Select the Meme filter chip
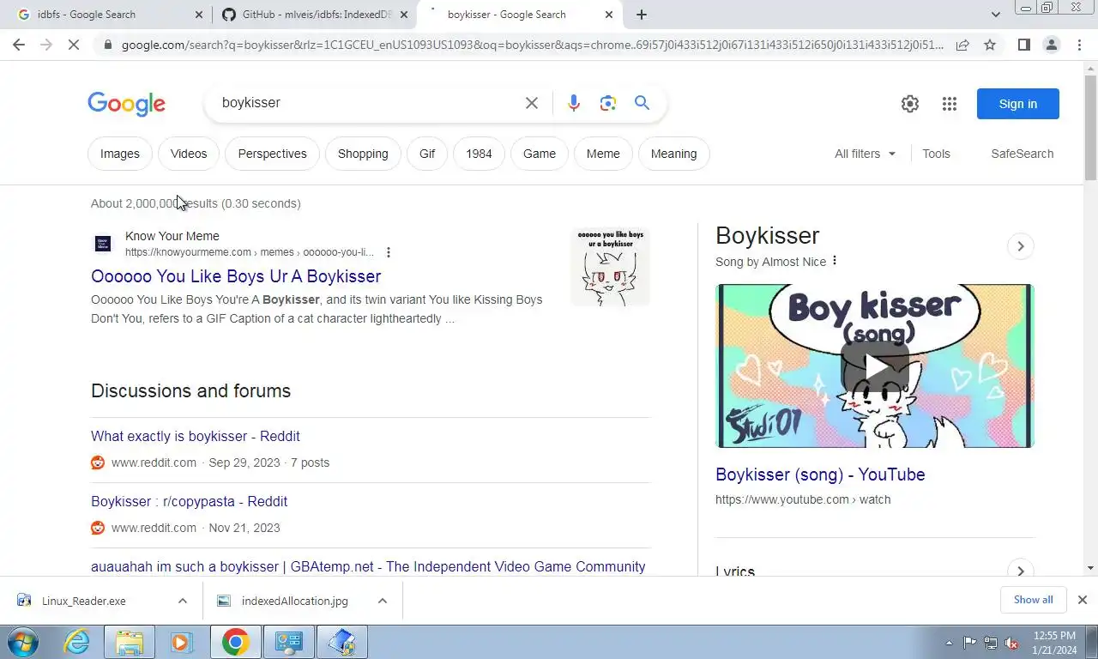 click(x=603, y=154)
